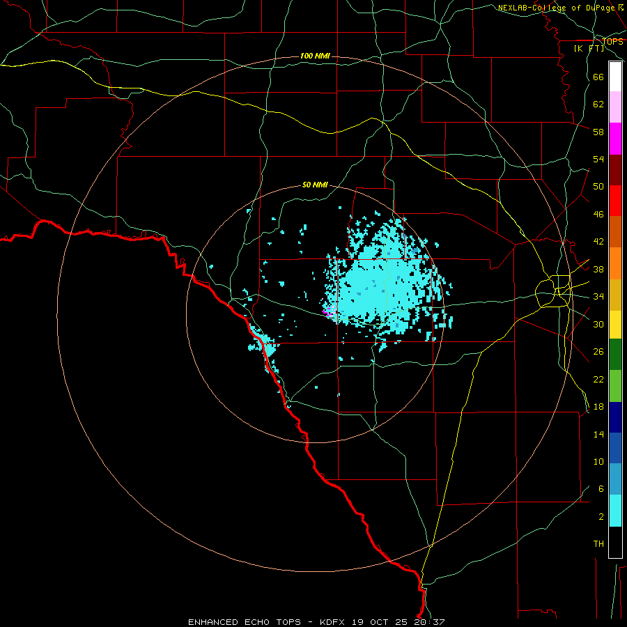This screenshot has width=627, height=627.
Task: Click the yellow highway loop at right
Action: tap(553, 291)
